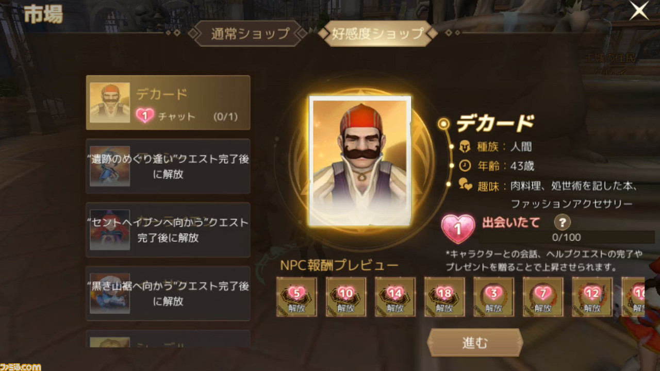Viewport: 660px width, 371px height.
Task: Select the affinity level 12 ring reward
Action: point(592,297)
